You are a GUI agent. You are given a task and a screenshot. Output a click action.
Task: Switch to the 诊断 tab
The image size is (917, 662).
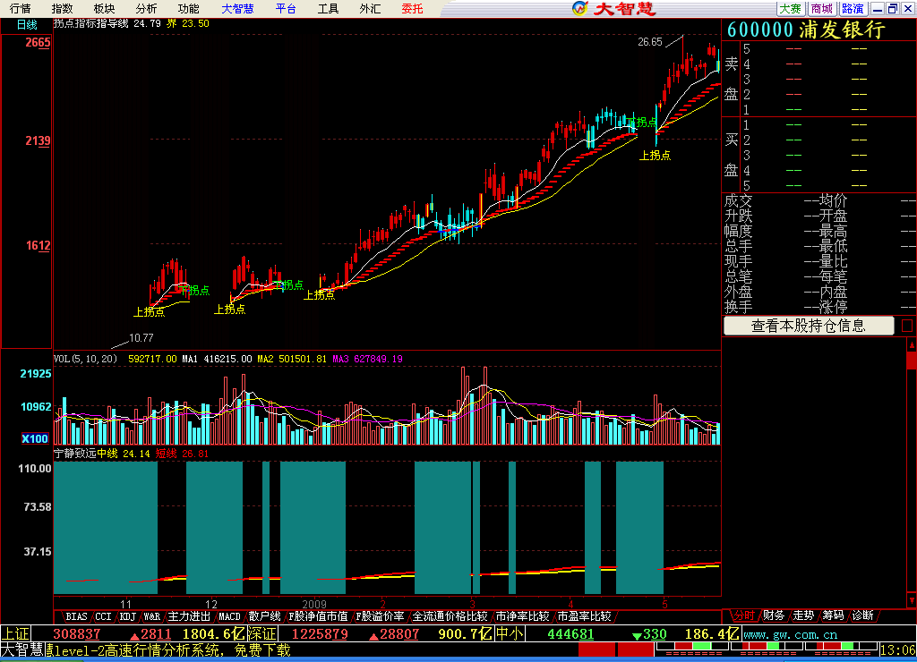[863, 615]
